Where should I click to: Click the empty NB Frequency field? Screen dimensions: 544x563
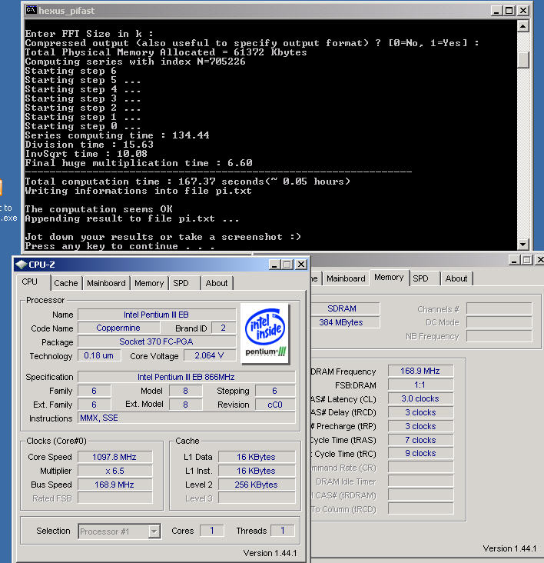pyautogui.click(x=499, y=336)
